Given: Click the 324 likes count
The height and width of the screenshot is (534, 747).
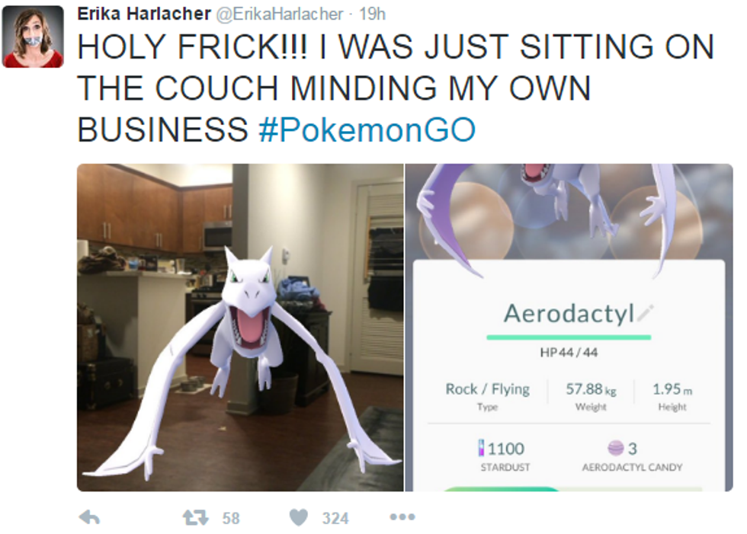Looking at the screenshot, I should (335, 518).
